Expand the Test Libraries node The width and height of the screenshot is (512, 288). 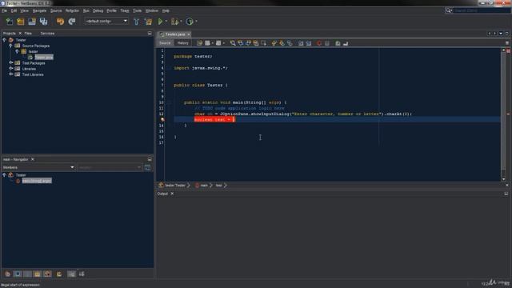point(10,74)
